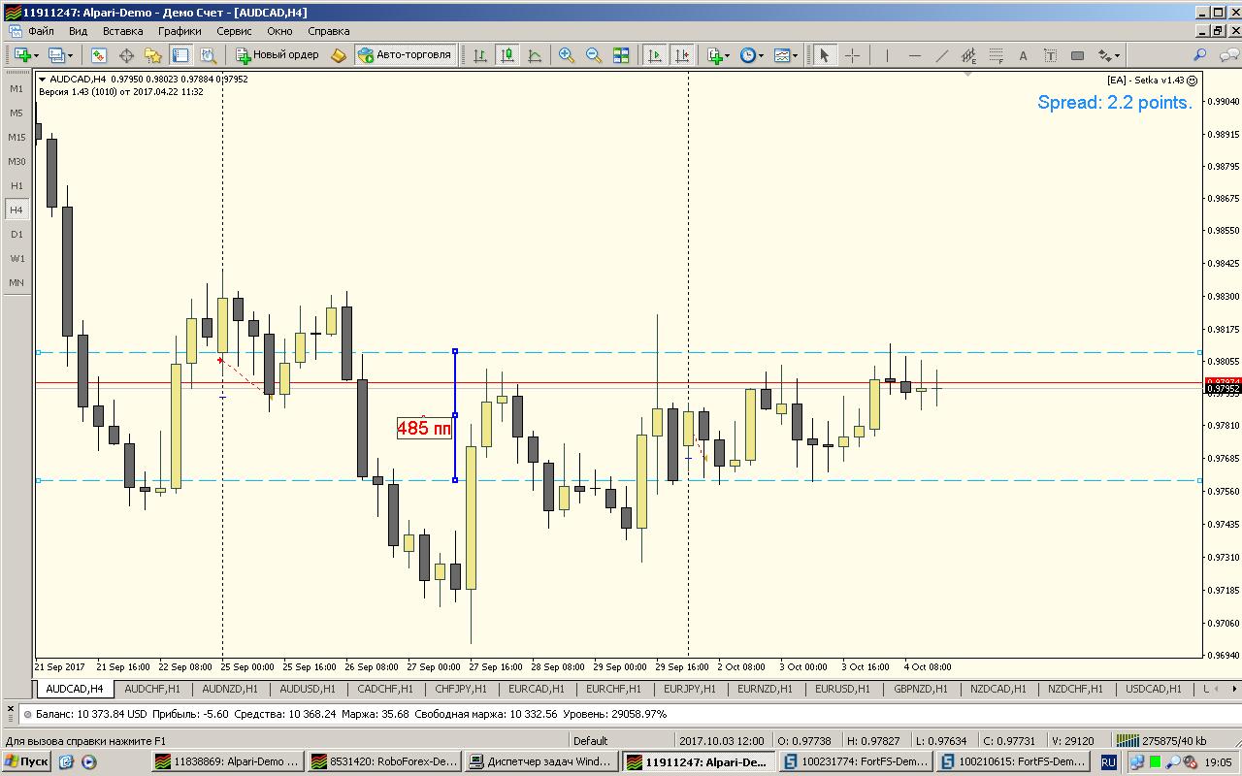Image resolution: width=1242 pixels, height=776 pixels.
Task: Toggle the Авто-торговля button
Action: 405,55
